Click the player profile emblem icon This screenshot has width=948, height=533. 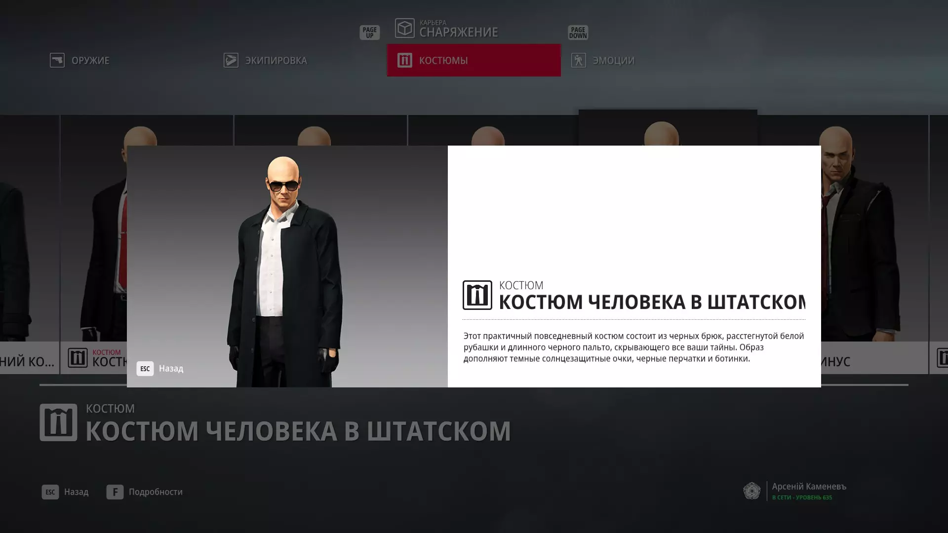click(751, 491)
